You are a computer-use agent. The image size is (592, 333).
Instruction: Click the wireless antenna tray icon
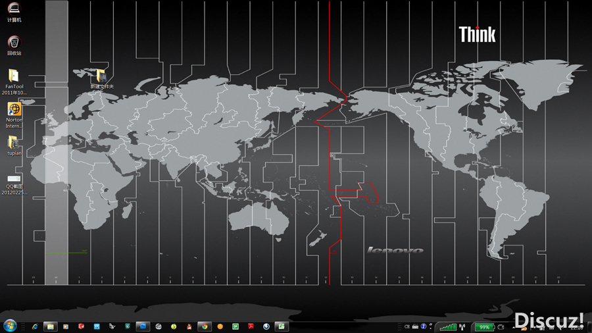pos(462,327)
